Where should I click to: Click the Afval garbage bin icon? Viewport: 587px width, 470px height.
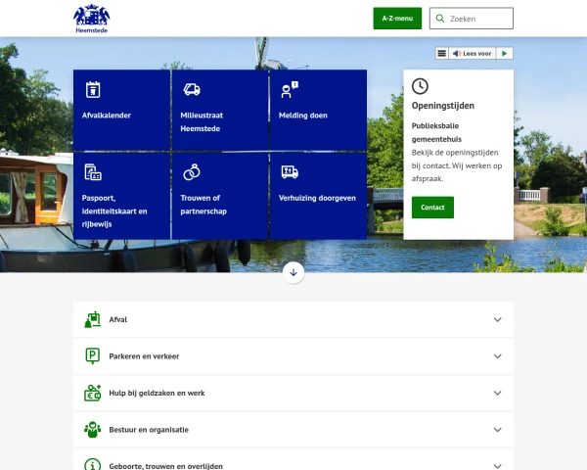coord(93,320)
